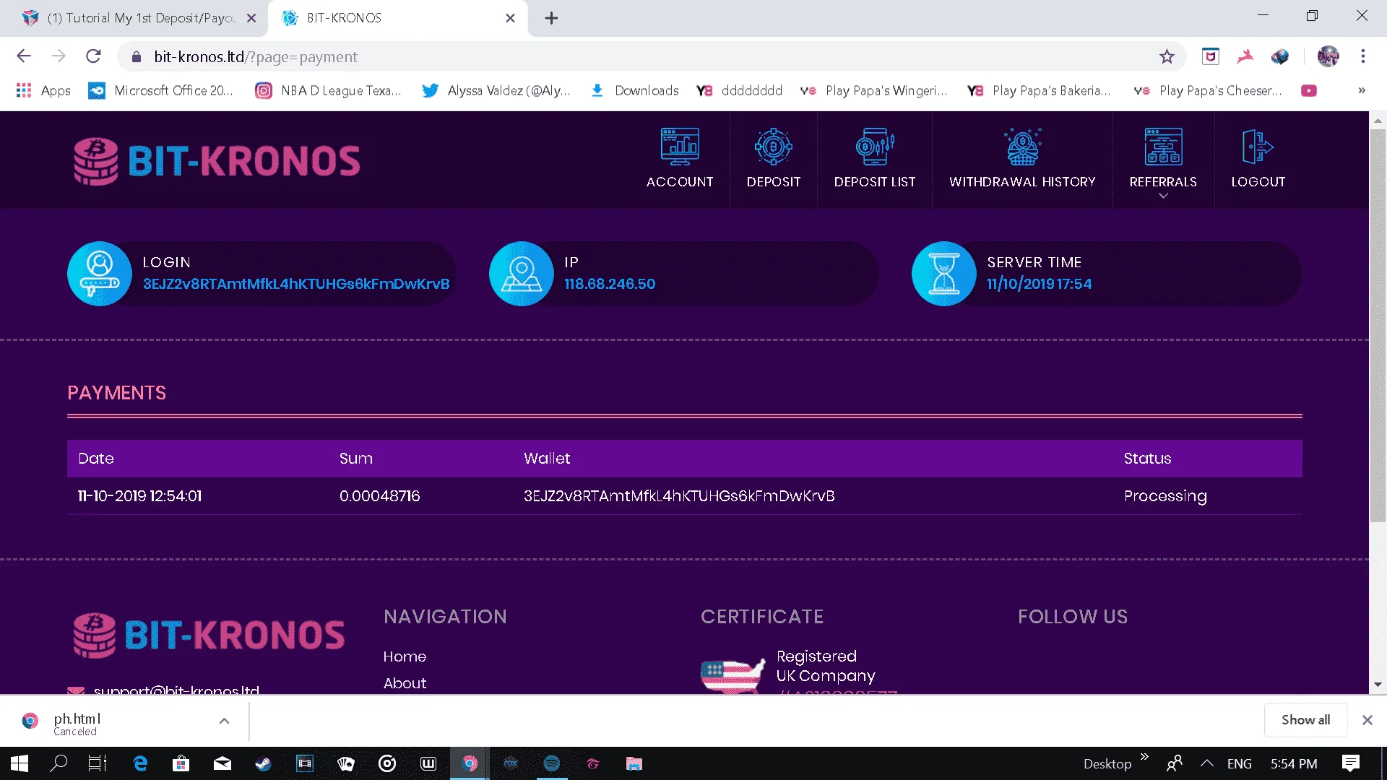Open the Play Papa's Wingeria bookmark

[x=874, y=90]
